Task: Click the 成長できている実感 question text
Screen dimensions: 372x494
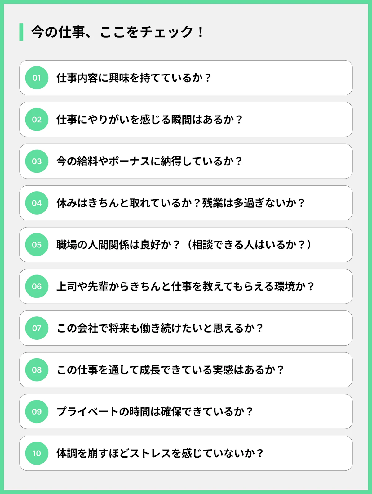Action: (x=170, y=370)
